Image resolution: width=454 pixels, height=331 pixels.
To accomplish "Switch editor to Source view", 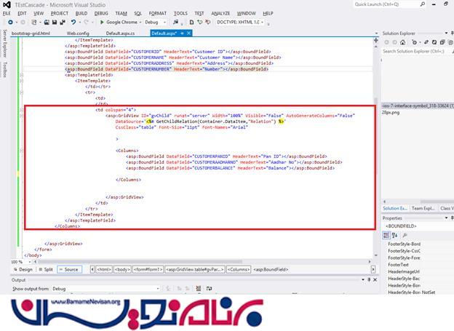I will coord(70,269).
